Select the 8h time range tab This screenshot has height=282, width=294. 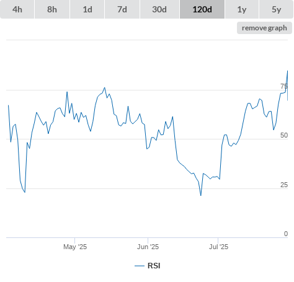coord(52,9)
